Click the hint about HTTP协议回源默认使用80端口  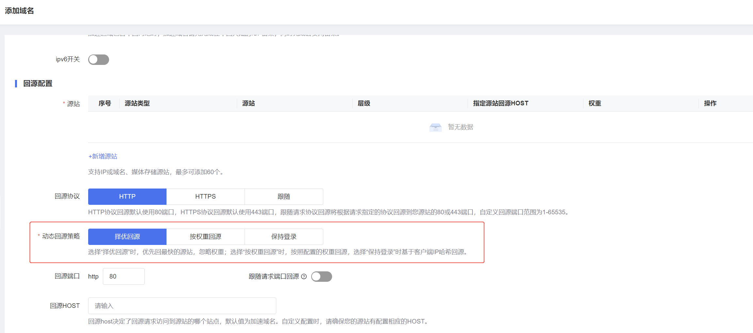click(x=329, y=212)
